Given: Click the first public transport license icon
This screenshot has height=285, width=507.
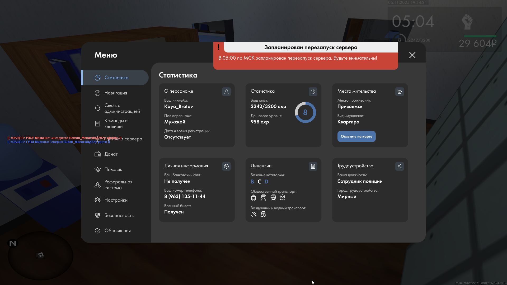Looking at the screenshot, I should click(x=253, y=198).
